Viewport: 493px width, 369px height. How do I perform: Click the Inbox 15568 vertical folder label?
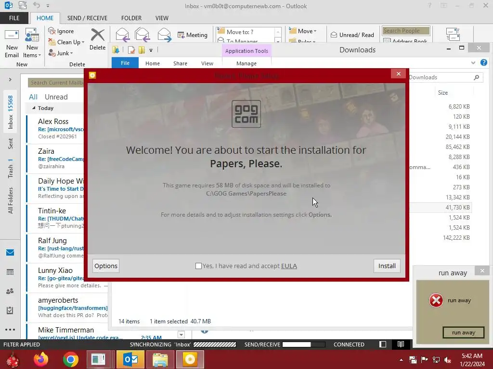click(11, 112)
